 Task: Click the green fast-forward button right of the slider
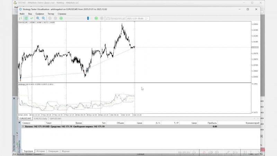click(96, 18)
